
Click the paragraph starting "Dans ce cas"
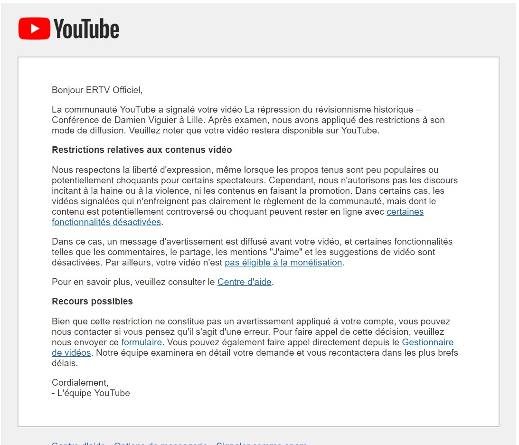tap(252, 252)
